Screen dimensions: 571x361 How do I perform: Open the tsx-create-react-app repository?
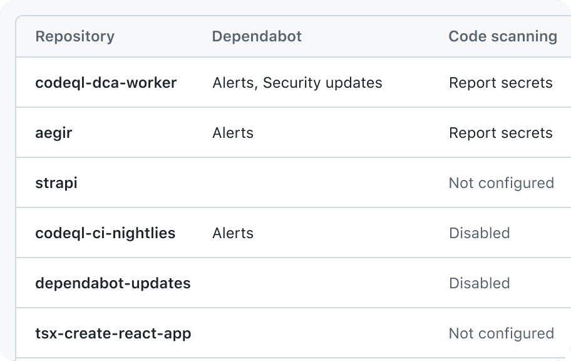click(x=113, y=333)
